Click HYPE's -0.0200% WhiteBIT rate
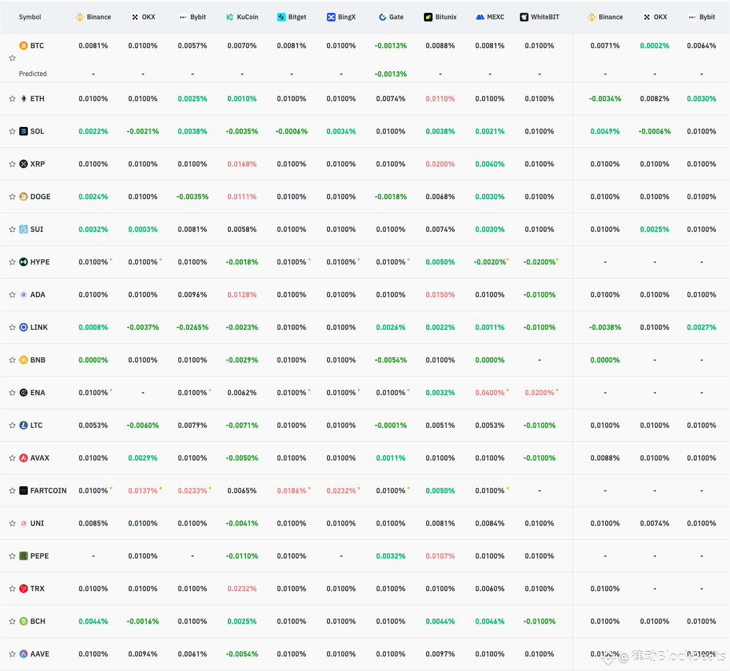Viewport: 730px width, 671px height. coord(539,262)
